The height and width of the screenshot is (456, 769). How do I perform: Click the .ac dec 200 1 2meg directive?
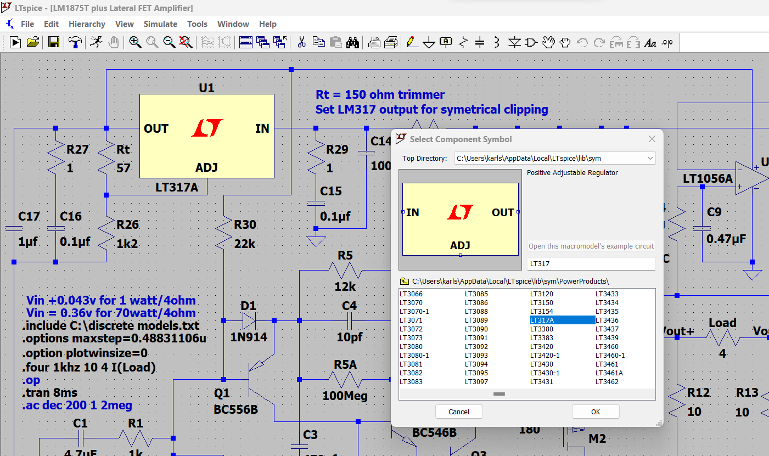pyautogui.click(x=77, y=406)
